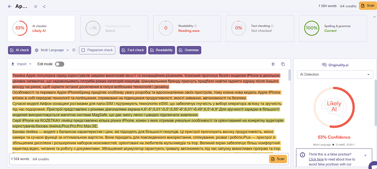Go back using the left arrow
377x169 pixels.
coord(9,7)
